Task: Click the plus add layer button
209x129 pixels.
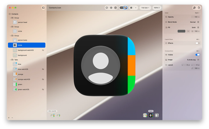Action: tap(9, 118)
